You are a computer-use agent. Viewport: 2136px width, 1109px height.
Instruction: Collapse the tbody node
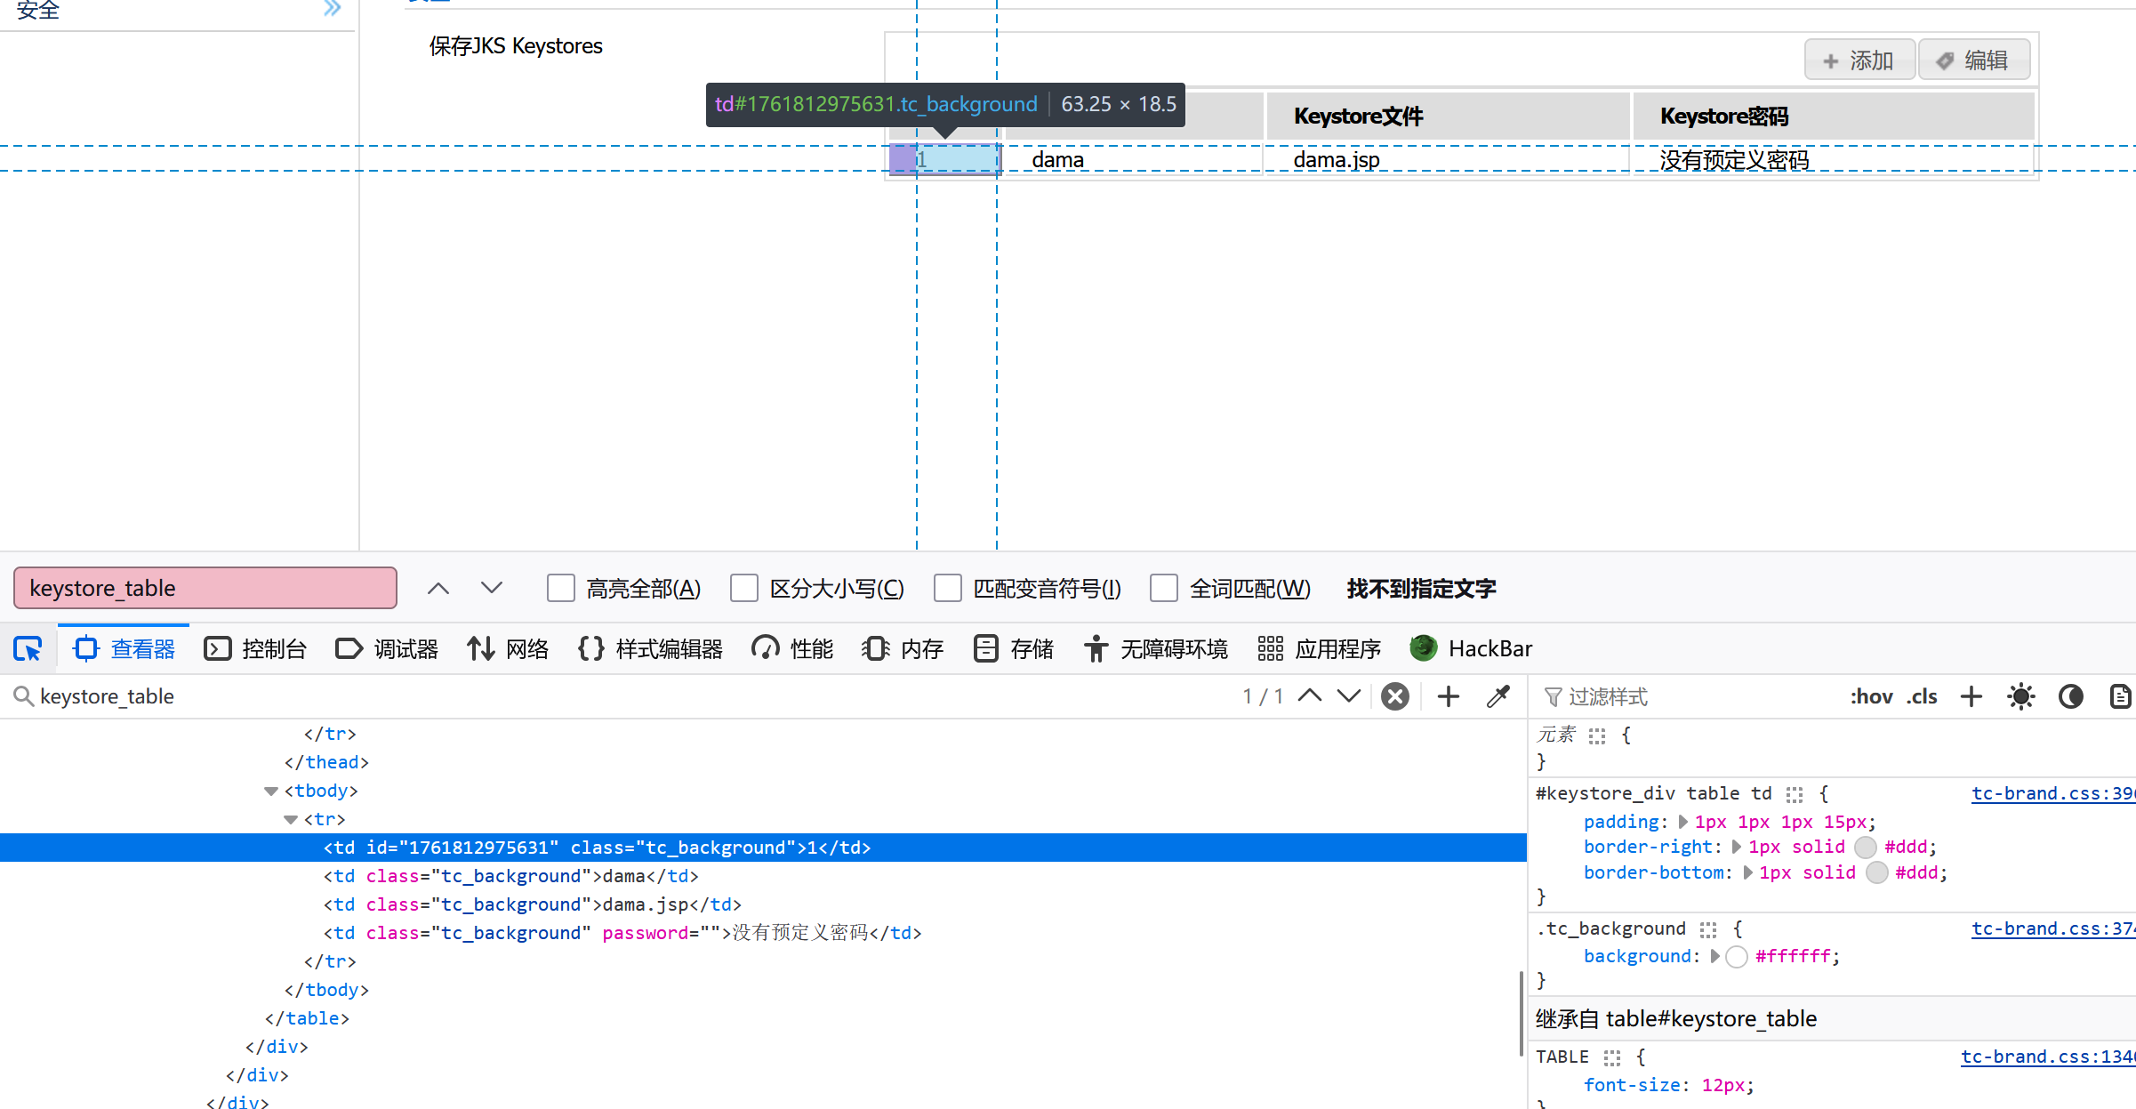click(x=271, y=792)
